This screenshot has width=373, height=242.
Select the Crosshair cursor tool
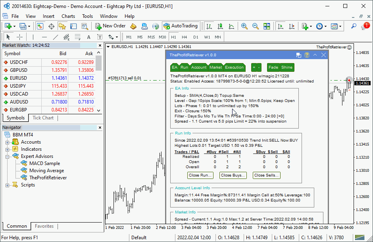19,37
